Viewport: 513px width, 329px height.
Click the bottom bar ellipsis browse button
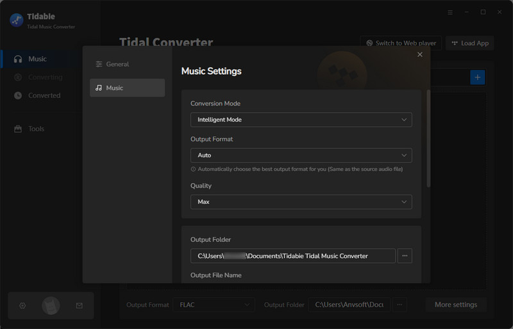click(399, 305)
